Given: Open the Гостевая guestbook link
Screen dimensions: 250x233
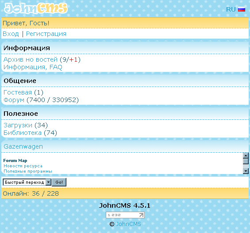Looking at the screenshot, I should (x=18, y=92).
